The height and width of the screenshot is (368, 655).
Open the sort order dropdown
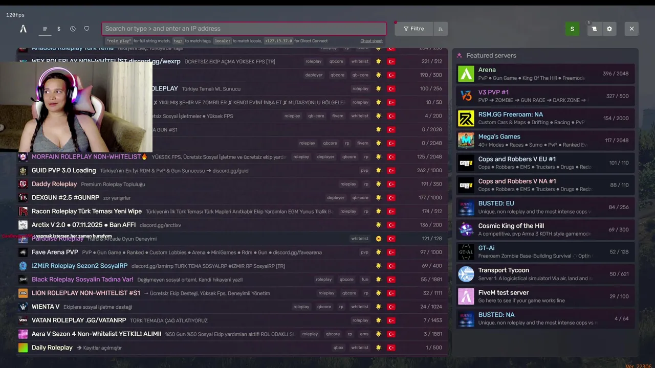(x=440, y=29)
